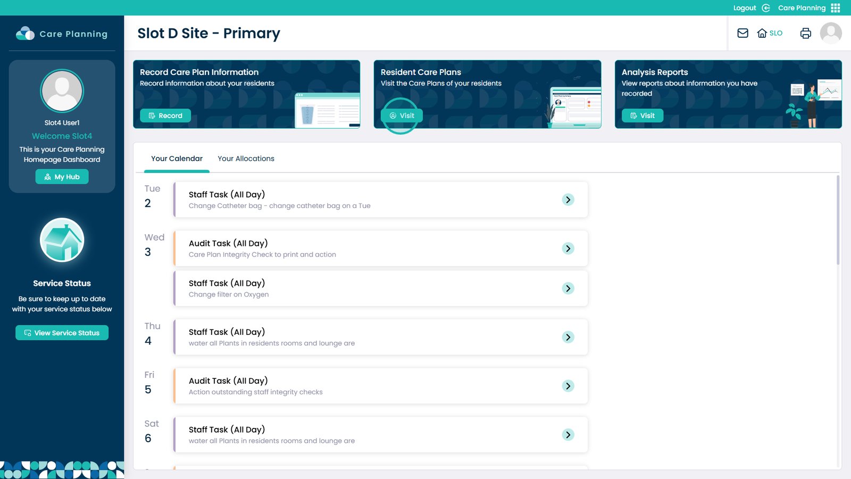The image size is (851, 479).
Task: Open the user avatar in header
Action: pos(830,33)
